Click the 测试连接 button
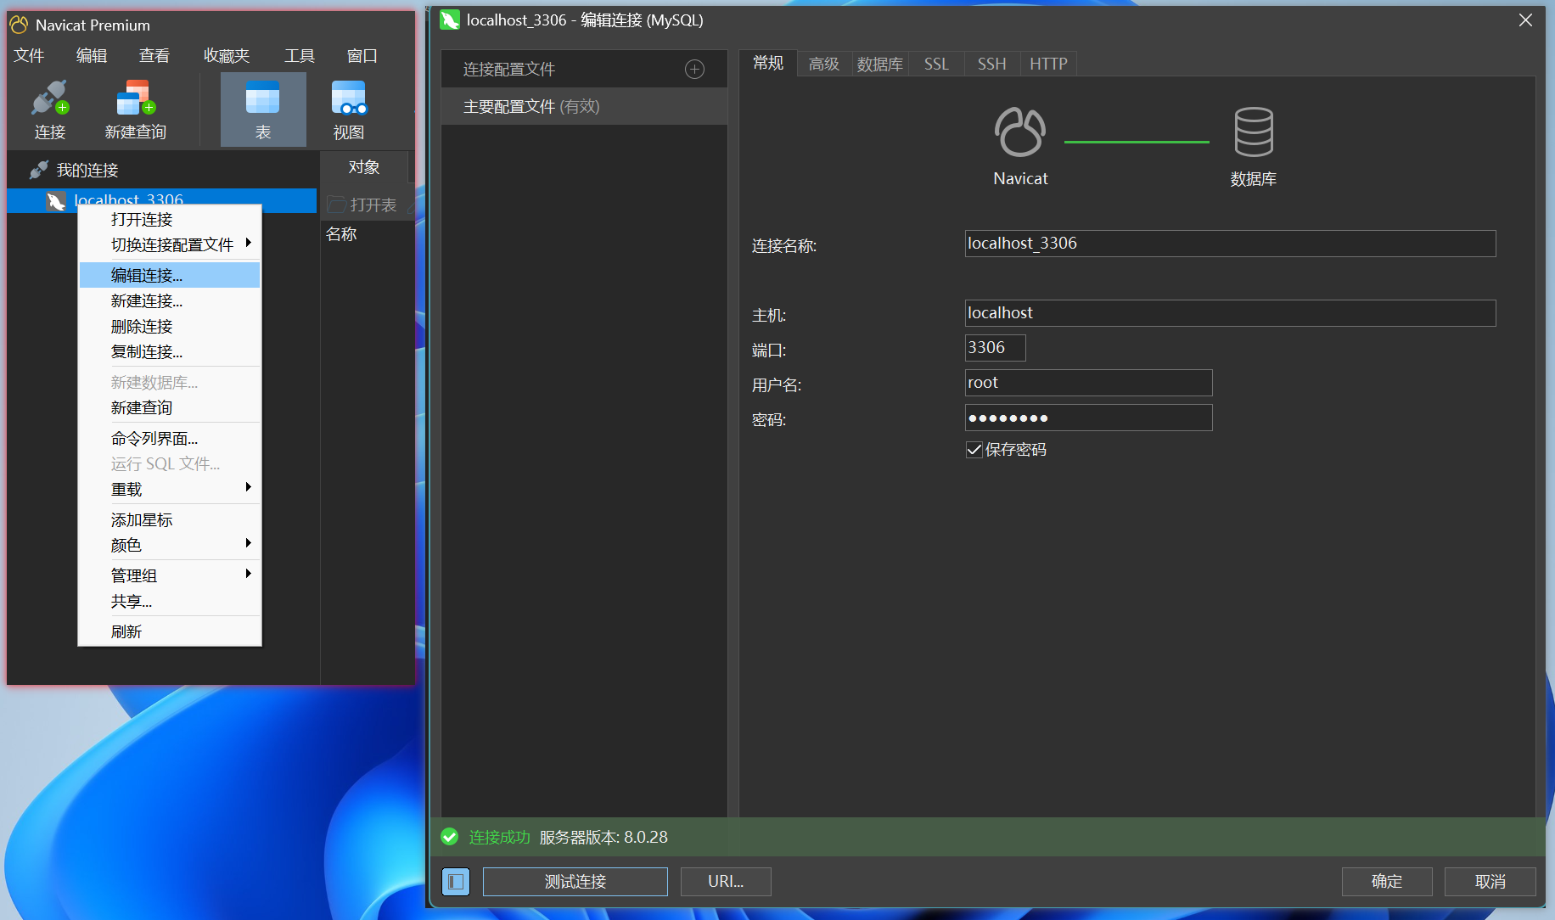The image size is (1555, 920). (x=575, y=882)
